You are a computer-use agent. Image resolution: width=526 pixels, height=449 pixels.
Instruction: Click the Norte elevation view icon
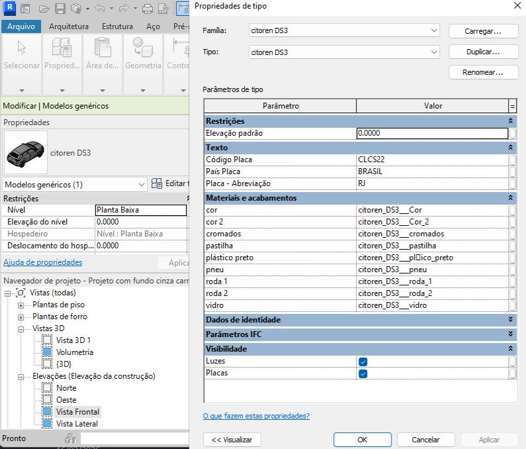pyautogui.click(x=47, y=388)
